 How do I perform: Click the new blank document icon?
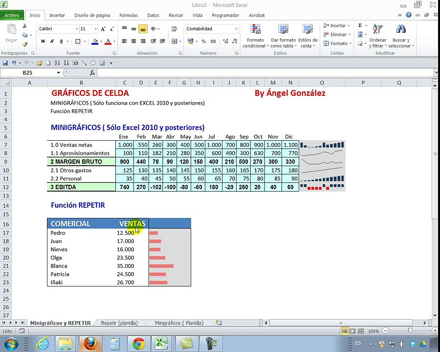(x=48, y=63)
